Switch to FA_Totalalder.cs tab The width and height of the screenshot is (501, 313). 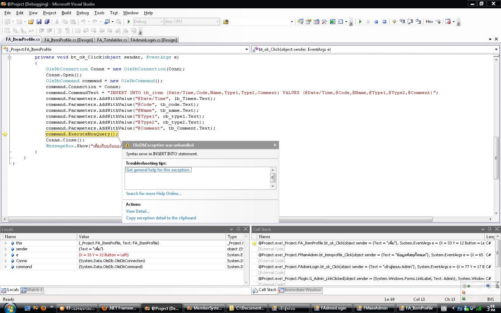tap(112, 40)
